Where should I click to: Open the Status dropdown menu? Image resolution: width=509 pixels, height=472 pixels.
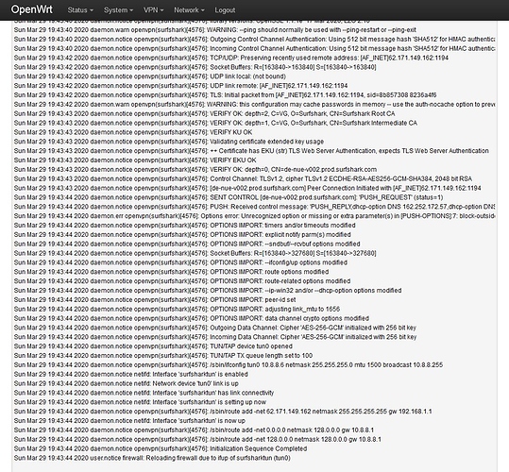click(x=80, y=10)
